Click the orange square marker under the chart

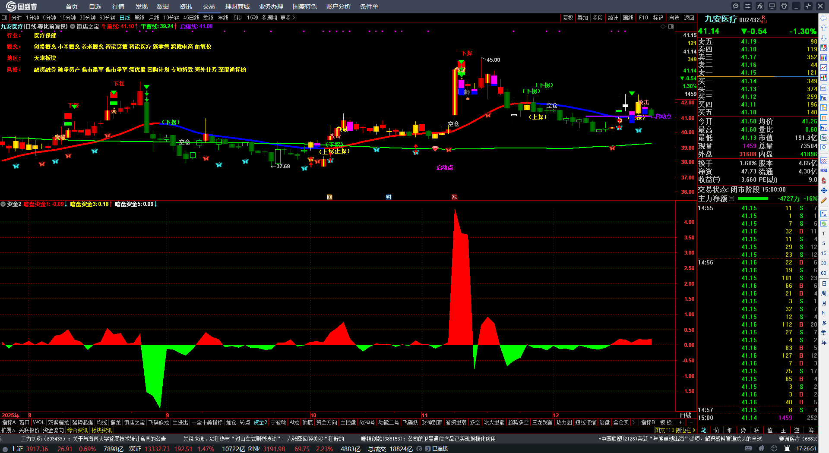(329, 197)
